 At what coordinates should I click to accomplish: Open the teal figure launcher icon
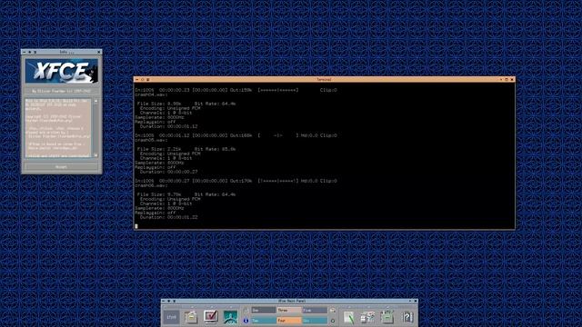coord(230,317)
